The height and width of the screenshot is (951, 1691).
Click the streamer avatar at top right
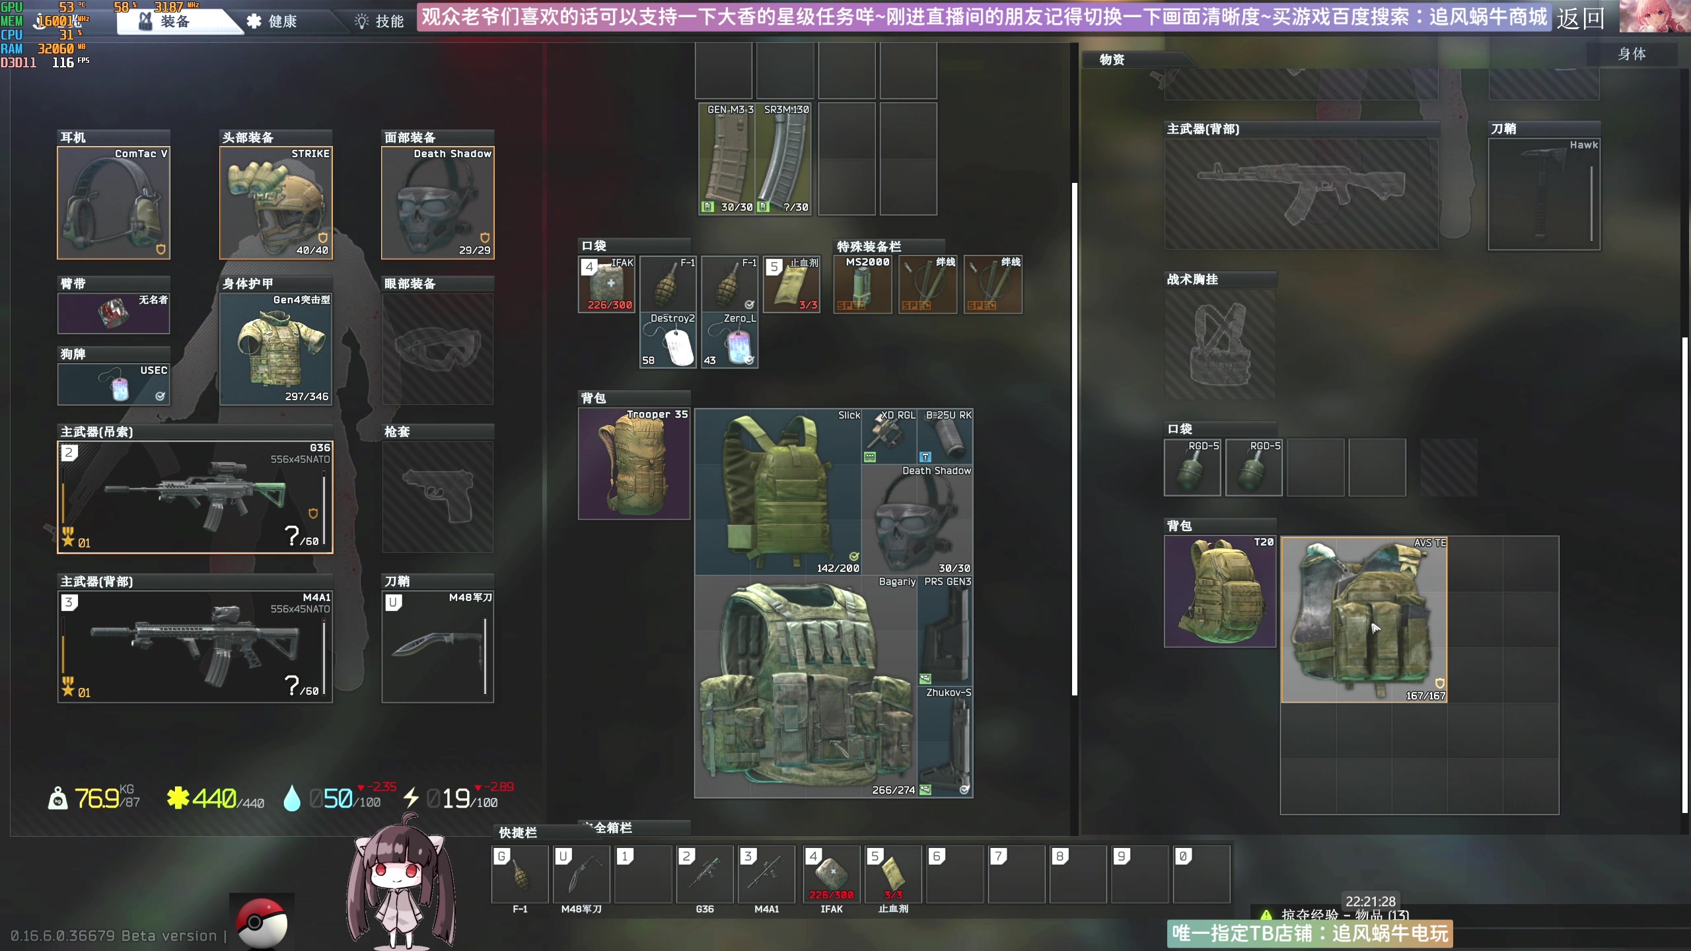[x=1655, y=17]
